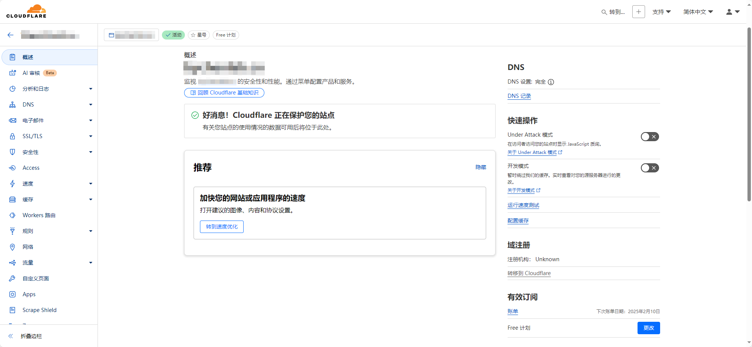Open AI 审核 Beta menu item
Screen dimensions: 752x347
(x=50, y=73)
